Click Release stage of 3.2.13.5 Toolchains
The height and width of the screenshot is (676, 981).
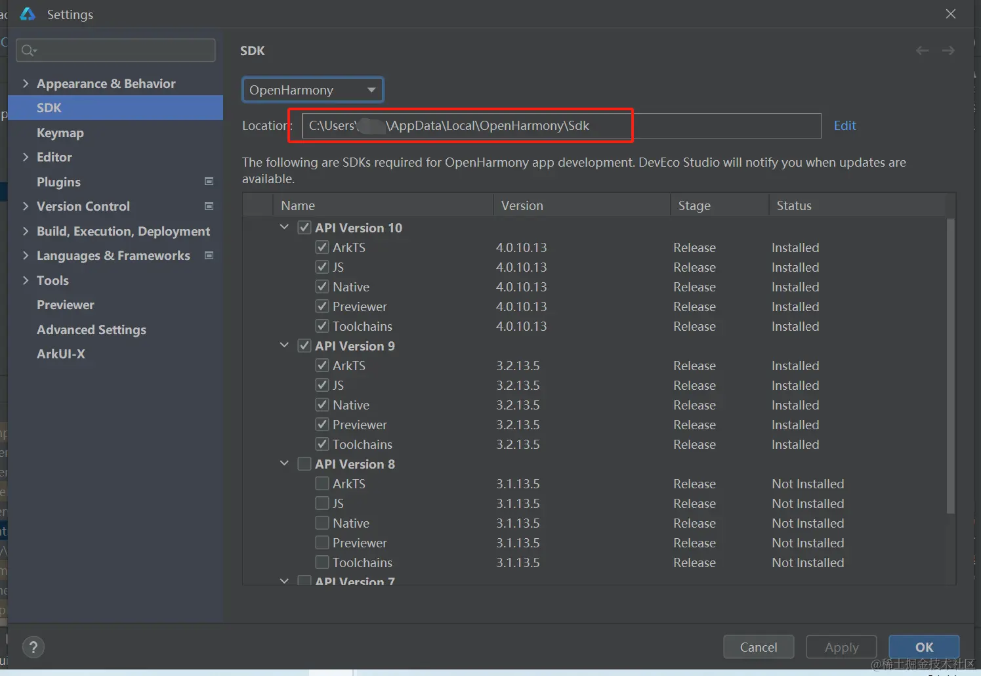(x=694, y=444)
